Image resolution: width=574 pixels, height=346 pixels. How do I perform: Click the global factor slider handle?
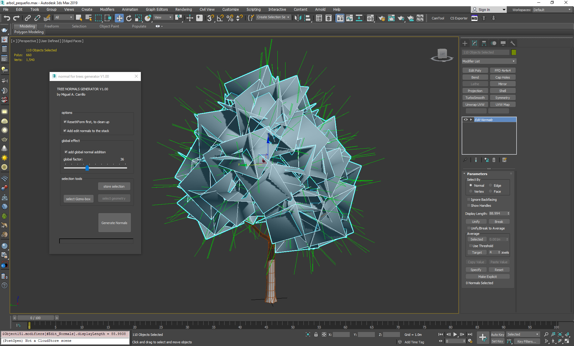tap(87, 168)
